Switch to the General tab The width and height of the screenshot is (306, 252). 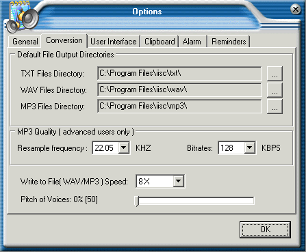(x=25, y=42)
